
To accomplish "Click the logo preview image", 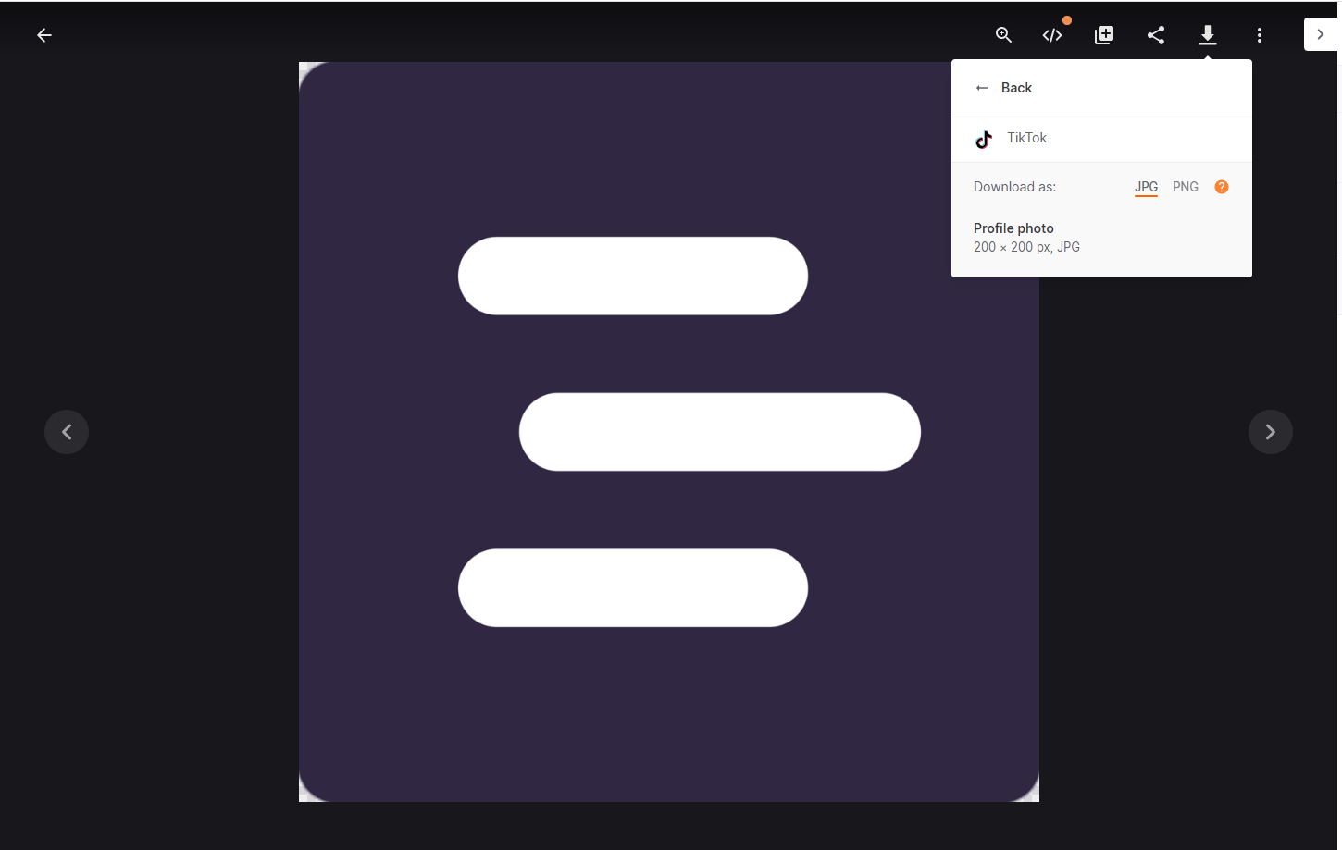I will pos(668,431).
